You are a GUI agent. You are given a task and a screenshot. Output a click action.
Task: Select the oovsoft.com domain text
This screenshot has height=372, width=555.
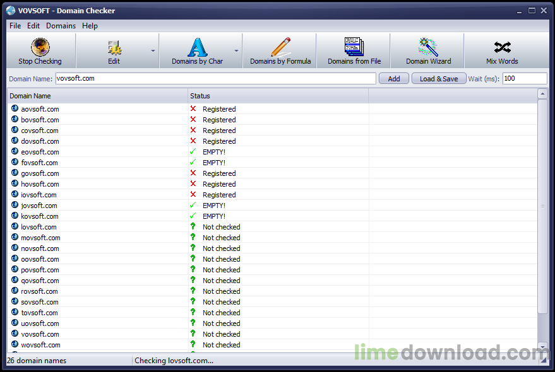[40, 259]
